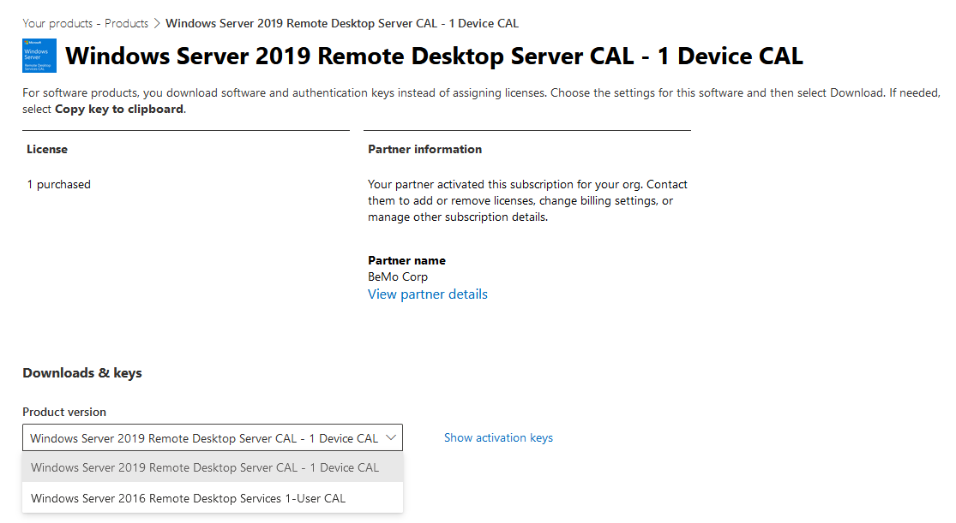Click the breadcrumb chevron separator
Viewport: 956px width, 523px height.
[157, 23]
